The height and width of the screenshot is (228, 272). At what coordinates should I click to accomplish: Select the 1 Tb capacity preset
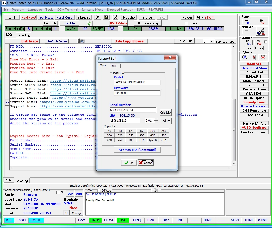coord(142,140)
